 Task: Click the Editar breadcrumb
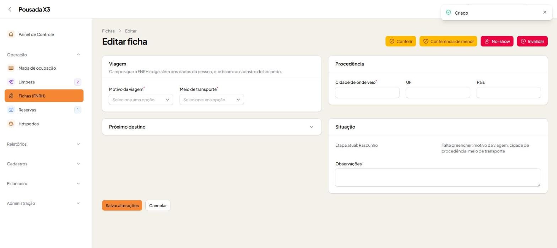131,31
